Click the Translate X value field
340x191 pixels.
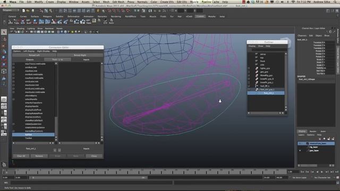point(329,42)
